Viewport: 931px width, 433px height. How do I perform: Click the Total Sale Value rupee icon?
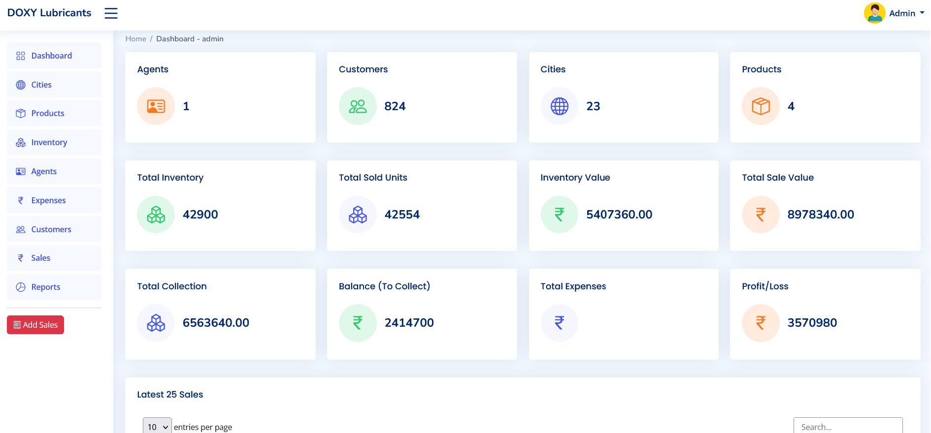coord(761,215)
